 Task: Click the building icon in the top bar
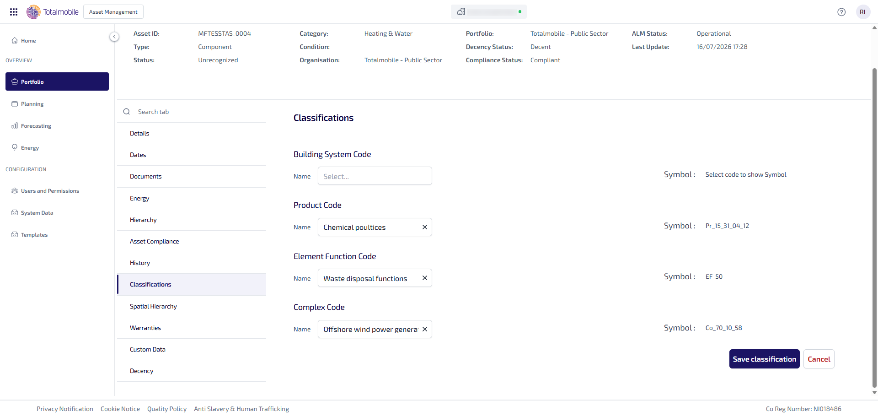point(461,11)
